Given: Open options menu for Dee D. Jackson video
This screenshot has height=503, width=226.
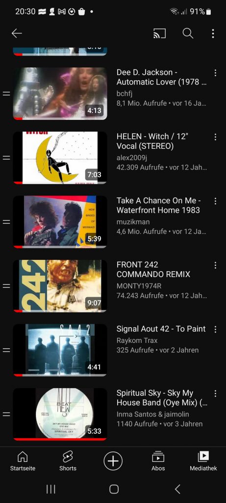Looking at the screenshot, I should click(x=215, y=73).
